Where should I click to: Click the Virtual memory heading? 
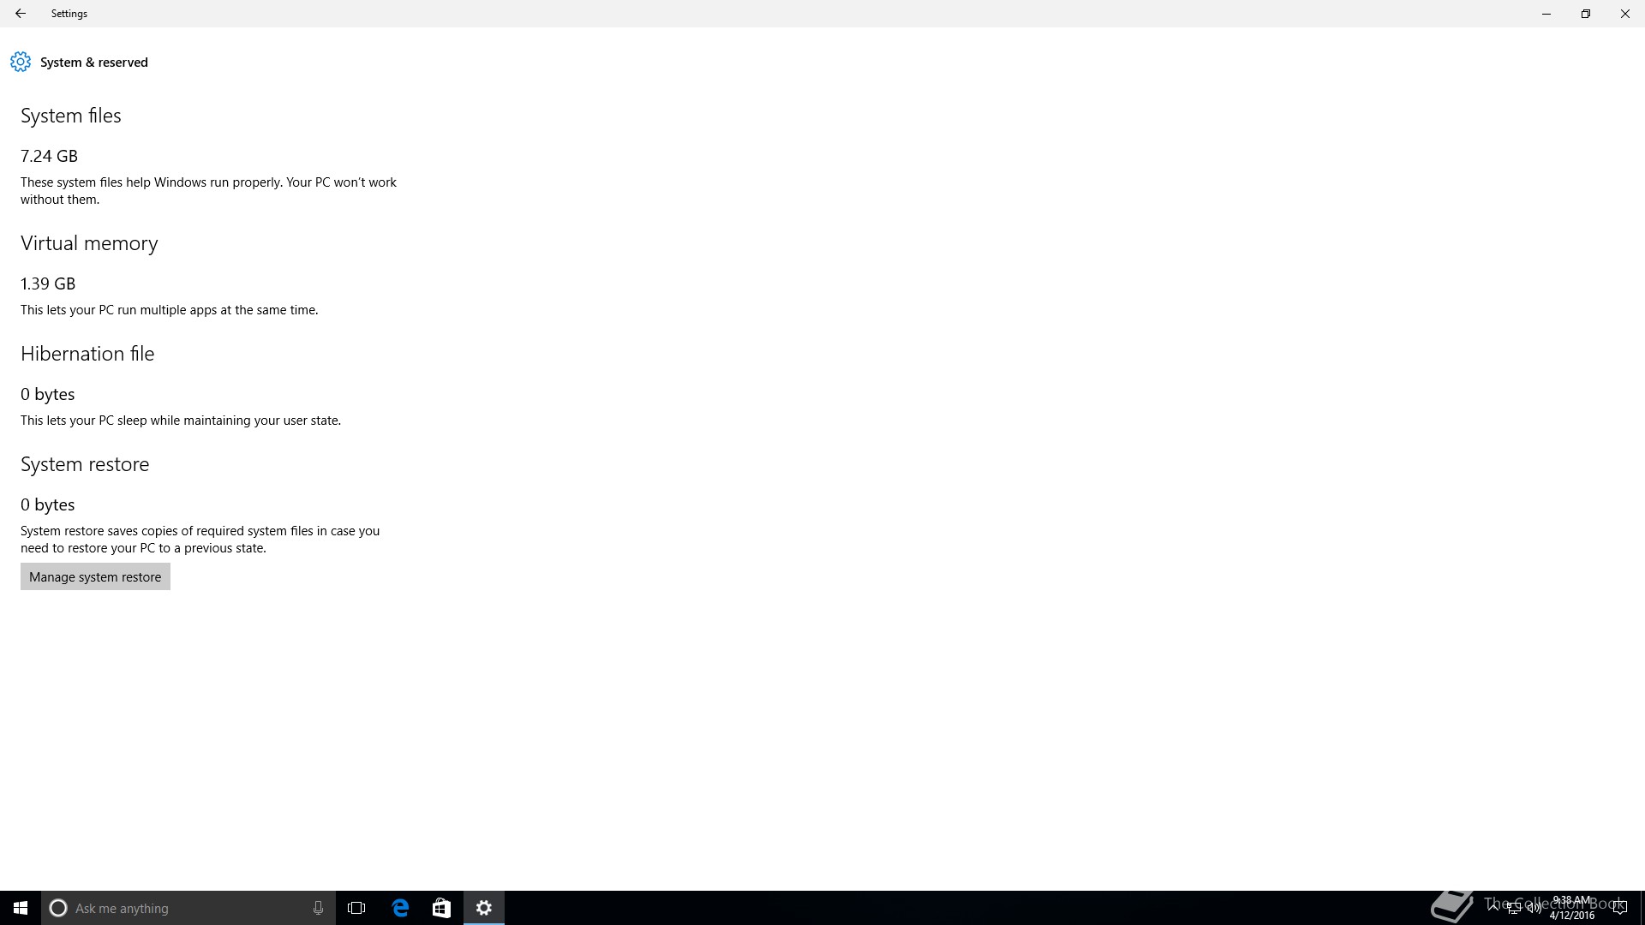click(x=89, y=243)
